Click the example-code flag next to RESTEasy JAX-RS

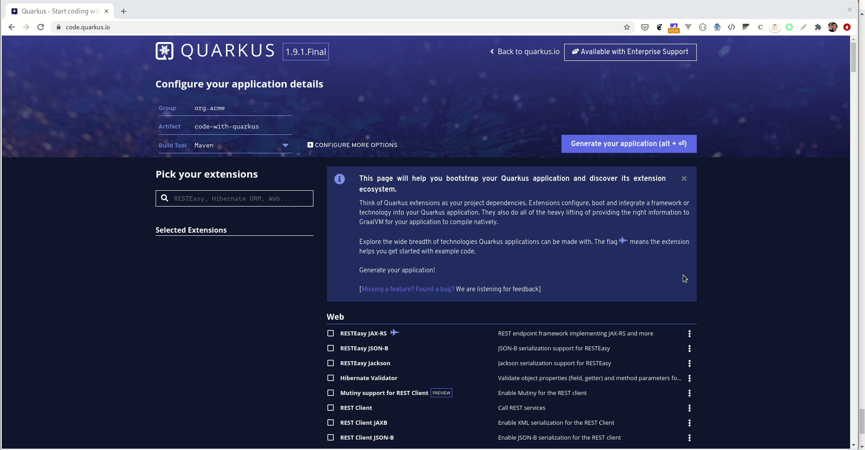(x=395, y=332)
